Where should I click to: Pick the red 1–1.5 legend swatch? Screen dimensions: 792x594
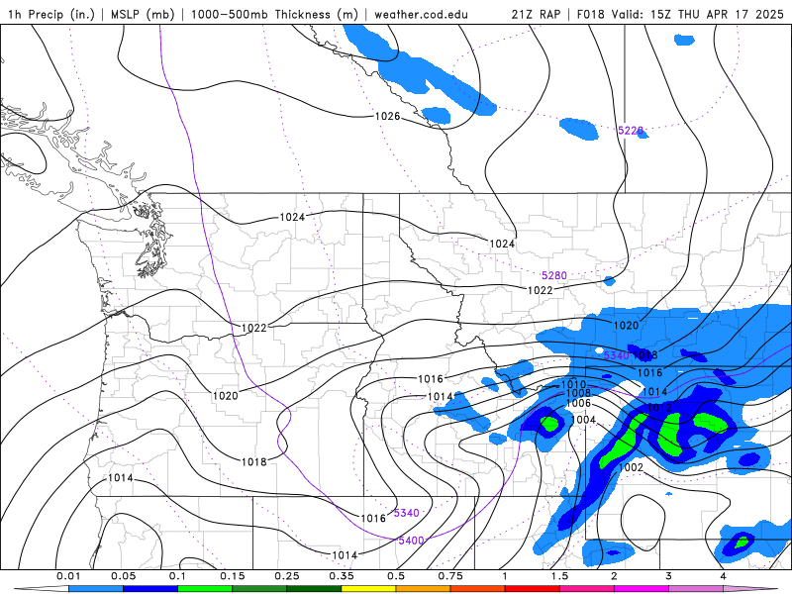point(532,589)
